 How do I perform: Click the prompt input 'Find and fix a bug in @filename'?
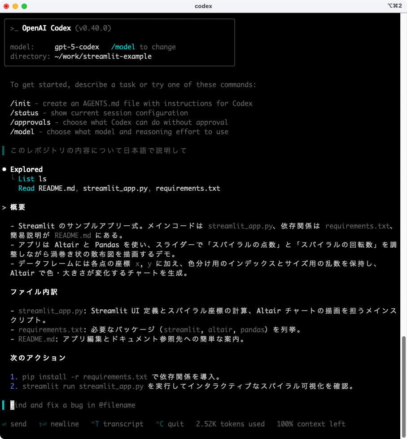click(x=73, y=405)
